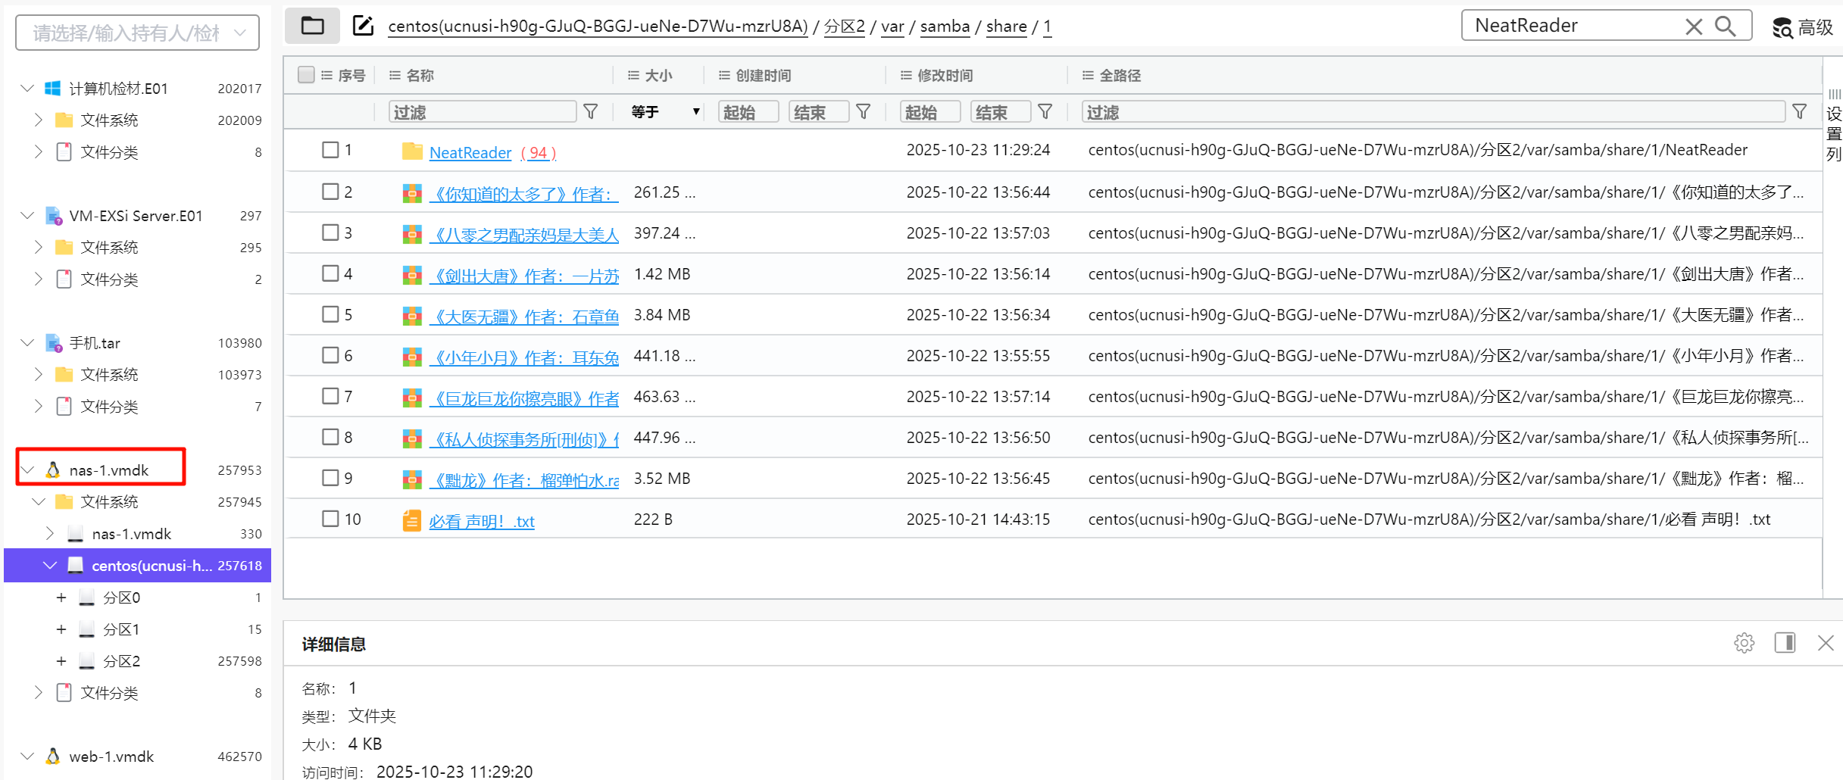This screenshot has height=780, width=1843.
Task: Open the NeatReader folder link
Action: pos(470,153)
